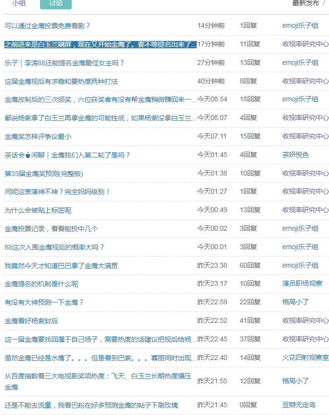Open post 闫妮这表演神不神？完全妈妈级别！
This screenshot has width=329, height=415.
pyautogui.click(x=57, y=192)
